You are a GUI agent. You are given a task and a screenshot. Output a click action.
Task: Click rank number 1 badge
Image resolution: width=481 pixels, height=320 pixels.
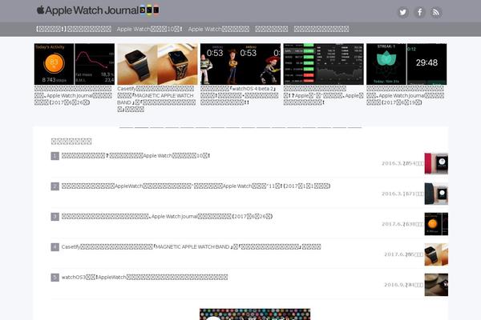(x=55, y=156)
